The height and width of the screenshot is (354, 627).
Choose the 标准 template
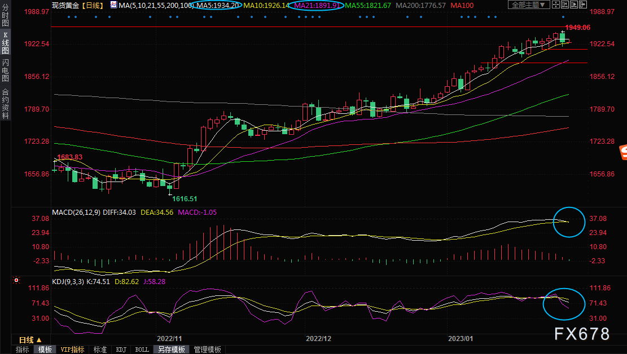click(100, 349)
